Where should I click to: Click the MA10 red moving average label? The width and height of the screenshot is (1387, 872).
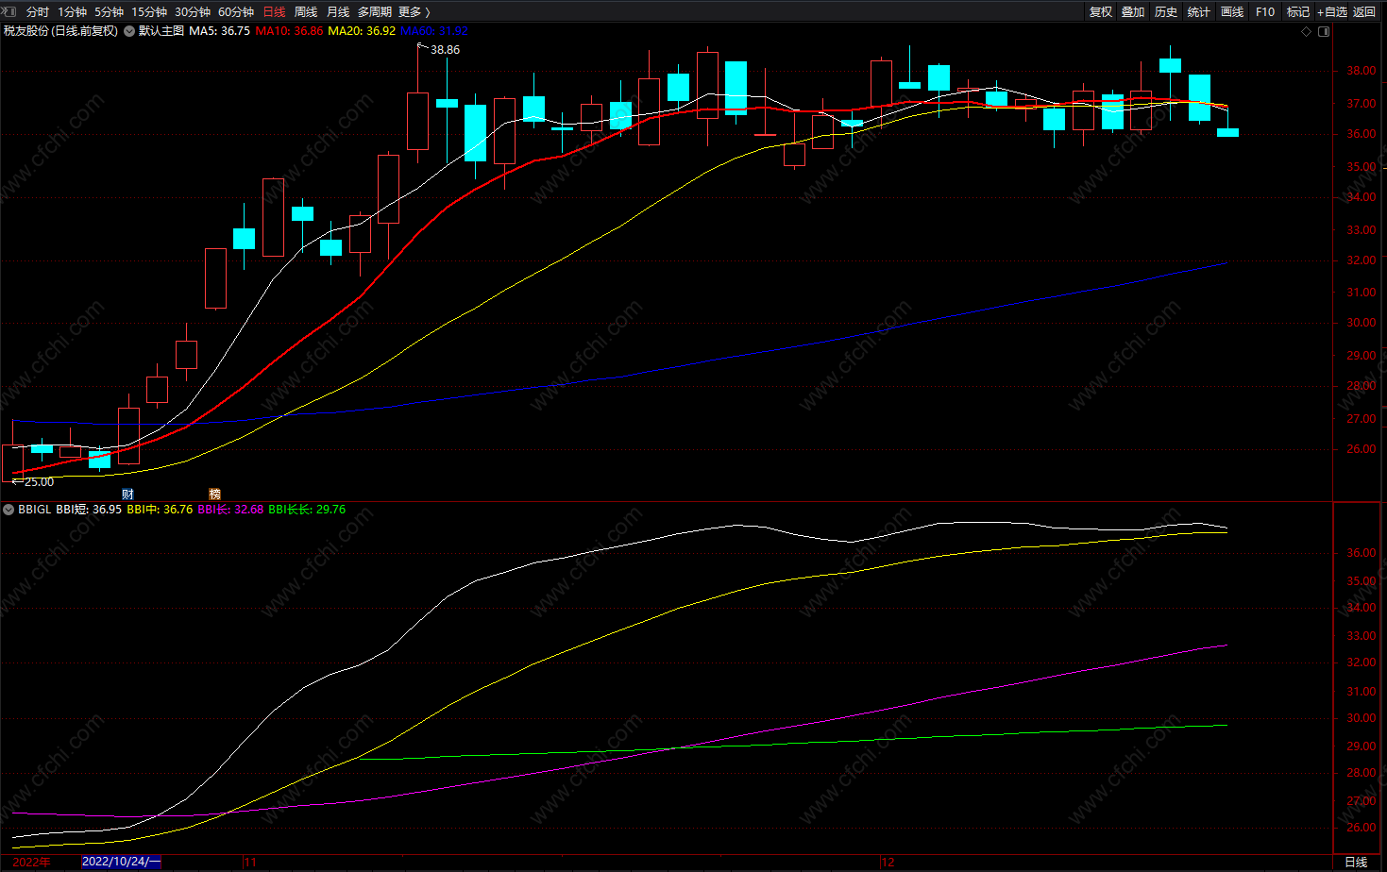tap(289, 31)
